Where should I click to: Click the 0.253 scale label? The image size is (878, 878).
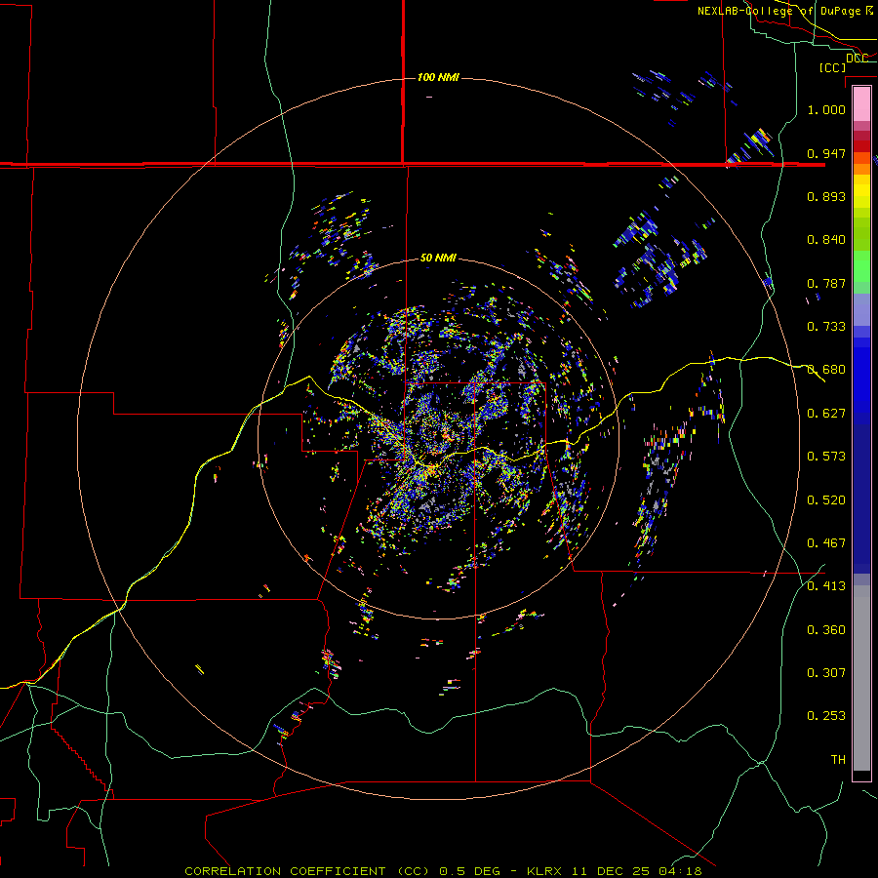826,716
